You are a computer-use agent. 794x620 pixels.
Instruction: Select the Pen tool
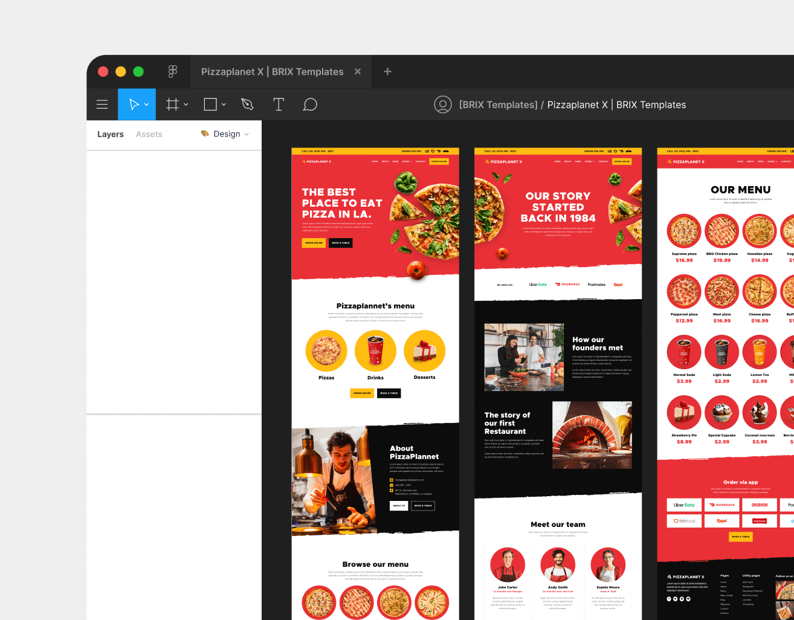click(247, 104)
